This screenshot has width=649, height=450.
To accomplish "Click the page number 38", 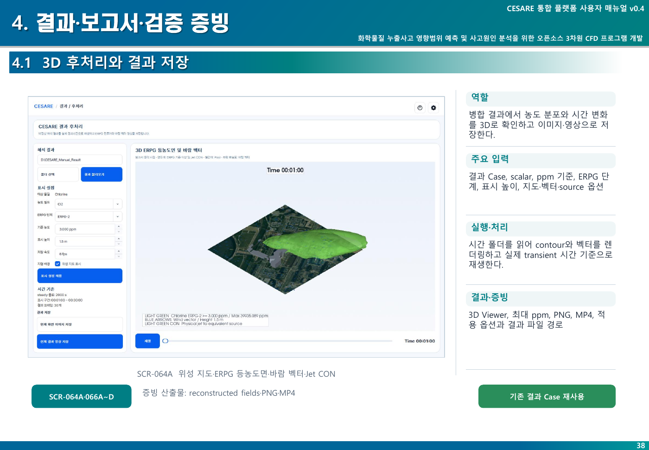I will pos(641,445).
